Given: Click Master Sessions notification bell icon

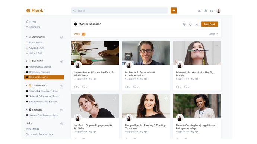Looking at the screenshot, I should coord(190,24).
